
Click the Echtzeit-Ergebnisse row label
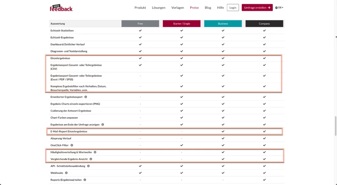pyautogui.click(x=62, y=38)
